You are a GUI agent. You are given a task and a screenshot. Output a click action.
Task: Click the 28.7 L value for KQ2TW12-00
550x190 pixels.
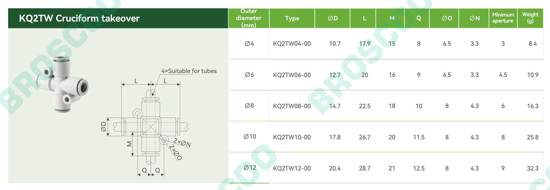point(364,168)
